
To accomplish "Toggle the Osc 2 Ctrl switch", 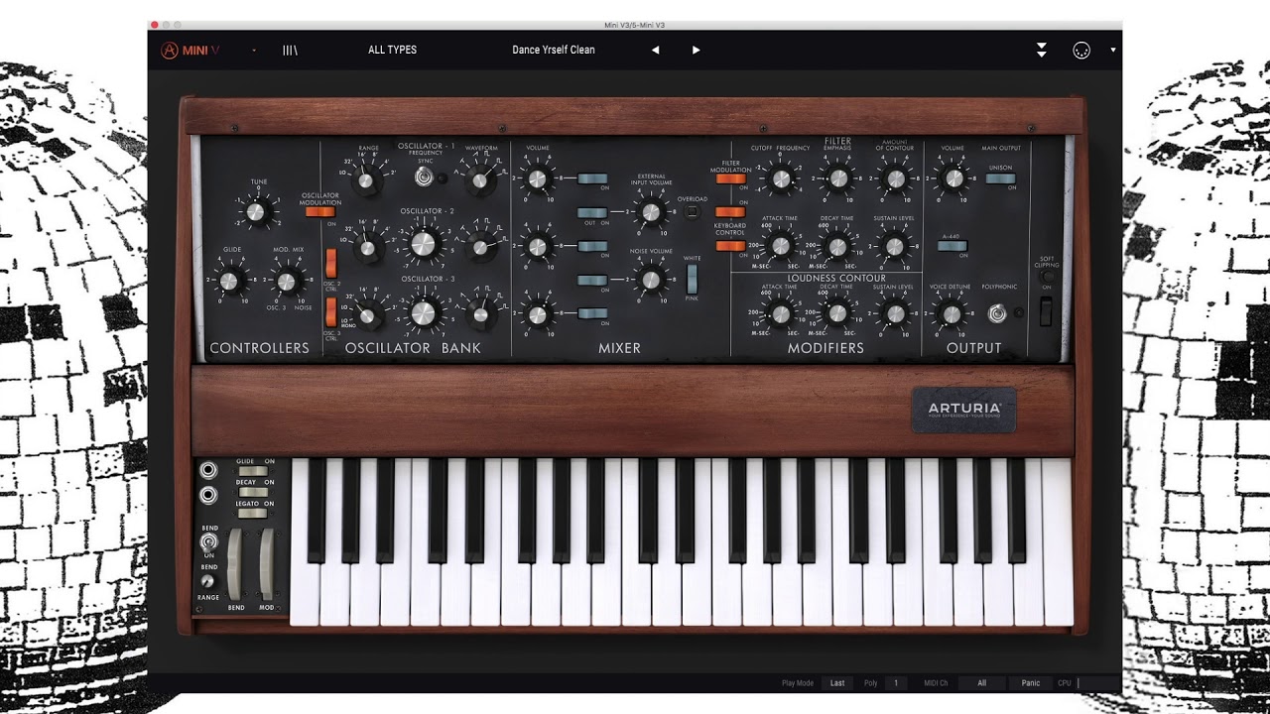I will tap(331, 263).
